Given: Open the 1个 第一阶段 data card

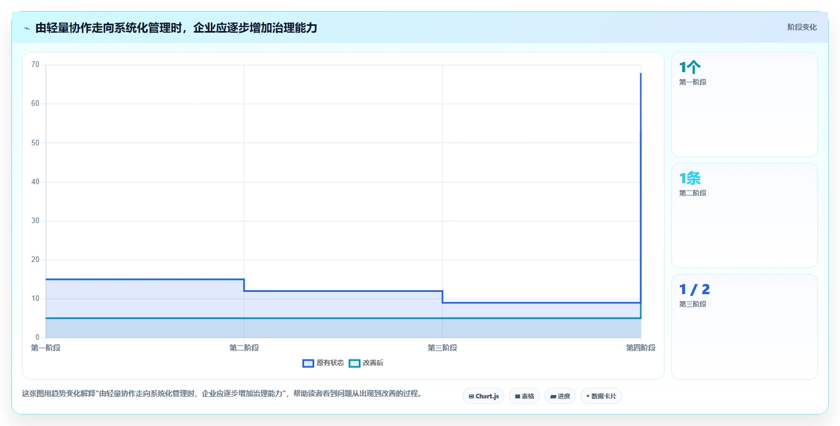Looking at the screenshot, I should click(x=744, y=104).
